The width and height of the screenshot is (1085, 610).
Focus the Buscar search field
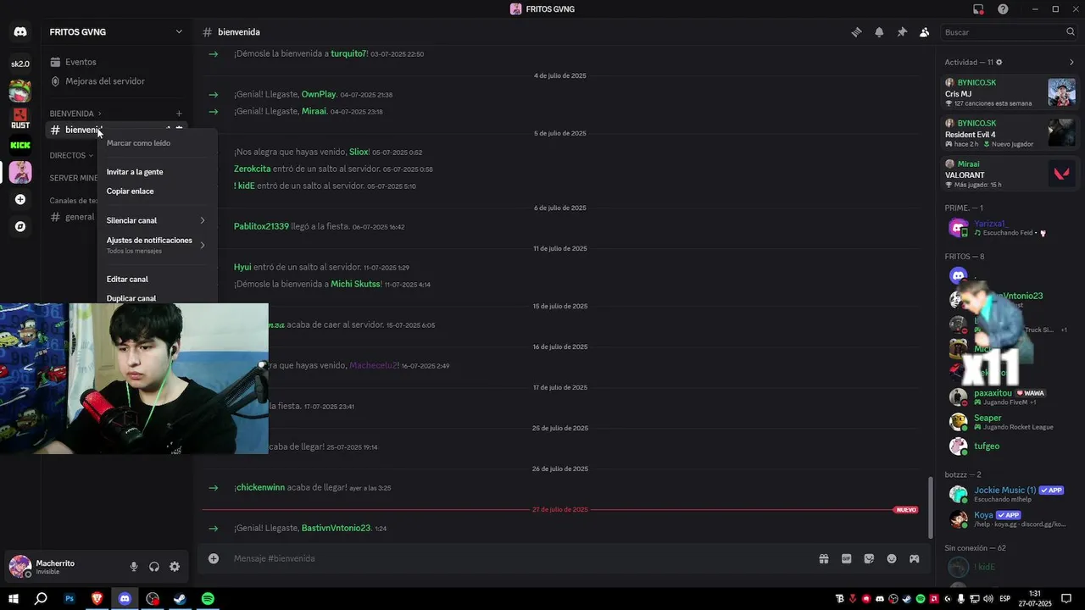(1009, 32)
